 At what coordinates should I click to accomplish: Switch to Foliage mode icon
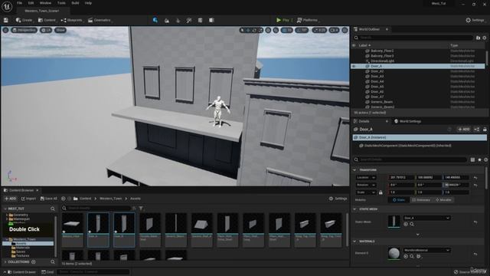178,21
